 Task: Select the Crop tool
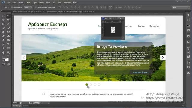[3, 24]
